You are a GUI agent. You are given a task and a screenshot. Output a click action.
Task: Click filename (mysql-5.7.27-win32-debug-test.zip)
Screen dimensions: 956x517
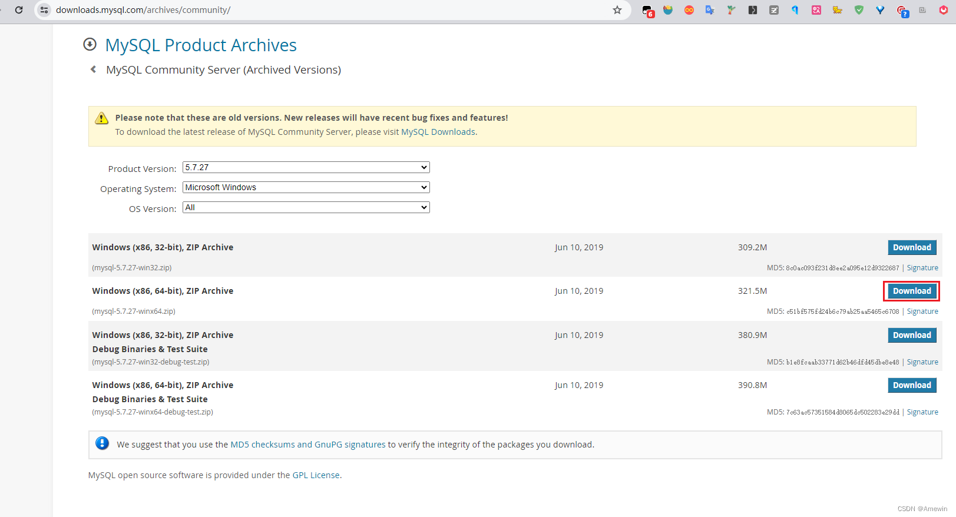[x=151, y=362]
